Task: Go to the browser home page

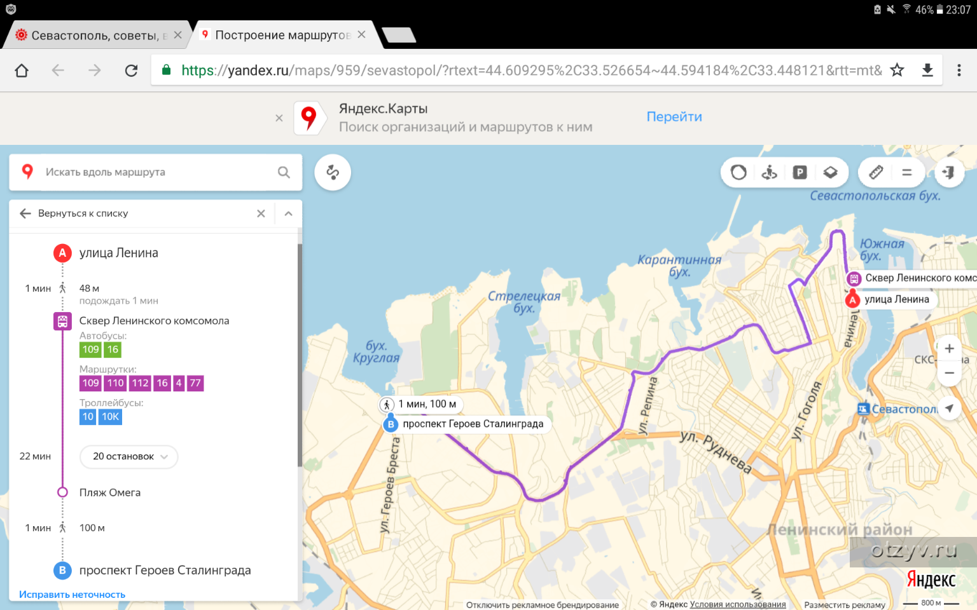Action: click(x=22, y=70)
